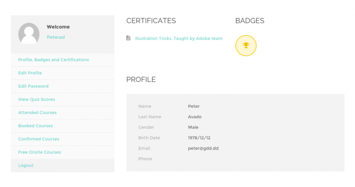Screen dimensions: 355x187
Task: Open the Edit Password page
Action: [x=33, y=86]
